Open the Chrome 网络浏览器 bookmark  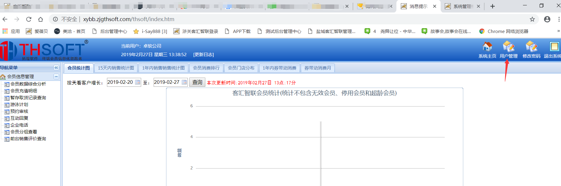(504, 31)
